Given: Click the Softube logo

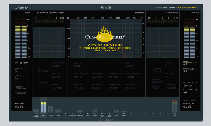Looking at the screenshot, I should pos(21,8).
